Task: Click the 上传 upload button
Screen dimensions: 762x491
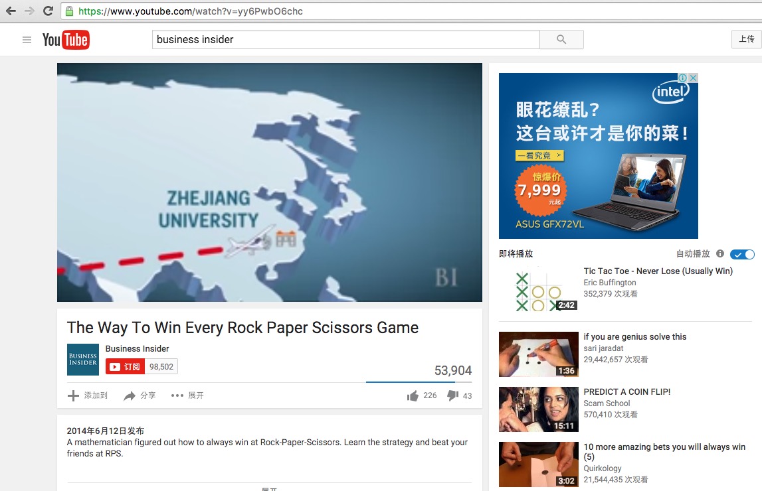Action: click(x=747, y=38)
